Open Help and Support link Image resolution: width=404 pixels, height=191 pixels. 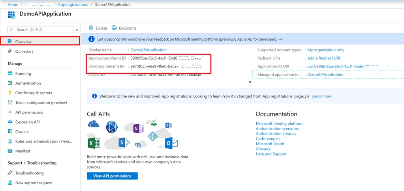click(271, 154)
